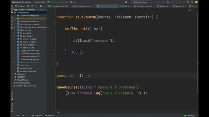Open the Problems tool window
The width and height of the screenshot is (209, 117).
pyautogui.click(x=37, y=116)
